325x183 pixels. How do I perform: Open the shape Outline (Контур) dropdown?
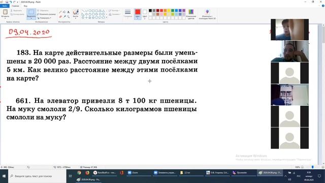[114, 11]
